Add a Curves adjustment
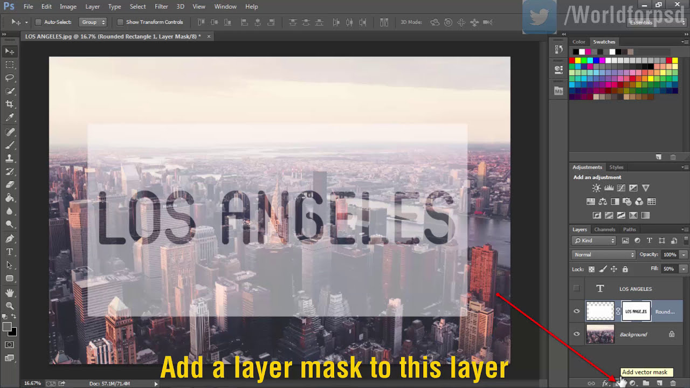Viewport: 690px width, 388px height. pyautogui.click(x=621, y=188)
